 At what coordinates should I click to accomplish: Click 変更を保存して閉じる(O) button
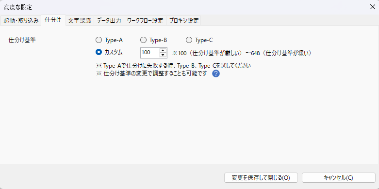click(x=261, y=178)
